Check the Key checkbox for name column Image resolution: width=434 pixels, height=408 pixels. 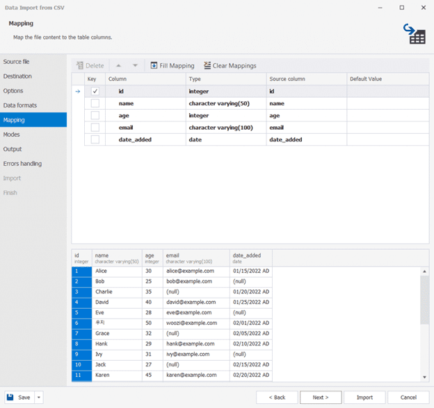(x=95, y=103)
